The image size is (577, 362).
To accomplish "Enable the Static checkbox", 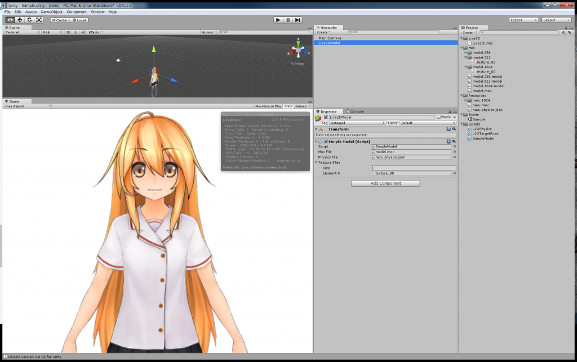I will pyautogui.click(x=438, y=117).
